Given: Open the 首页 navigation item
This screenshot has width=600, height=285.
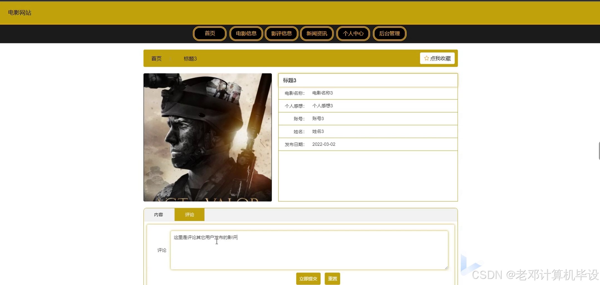Looking at the screenshot, I should pyautogui.click(x=210, y=33).
